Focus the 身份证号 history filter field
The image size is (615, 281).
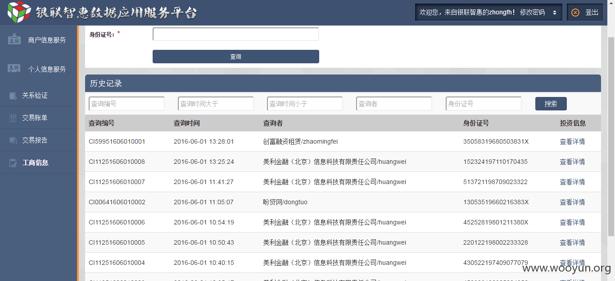tap(484, 104)
